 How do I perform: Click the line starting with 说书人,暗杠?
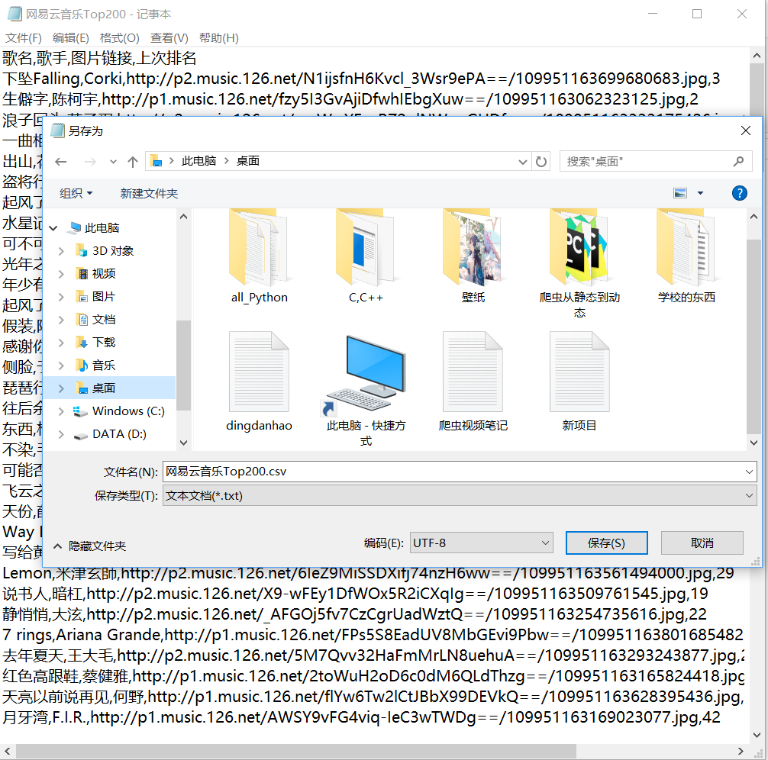(x=355, y=594)
